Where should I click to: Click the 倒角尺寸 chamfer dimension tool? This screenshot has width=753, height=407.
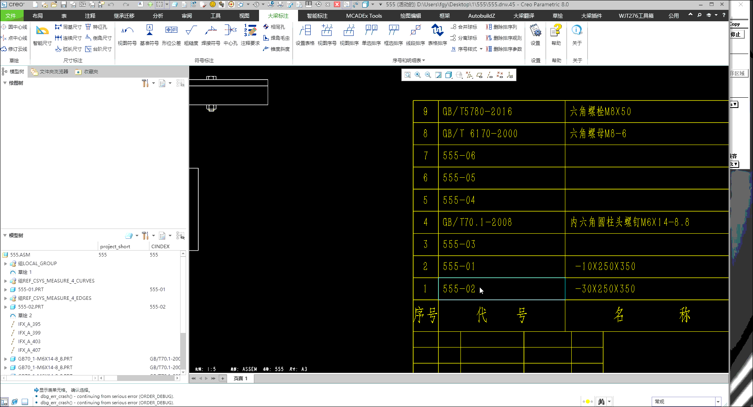click(99, 38)
